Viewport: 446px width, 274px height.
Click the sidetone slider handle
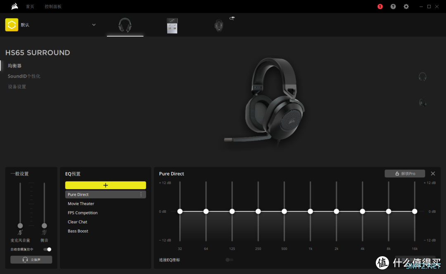click(x=44, y=226)
